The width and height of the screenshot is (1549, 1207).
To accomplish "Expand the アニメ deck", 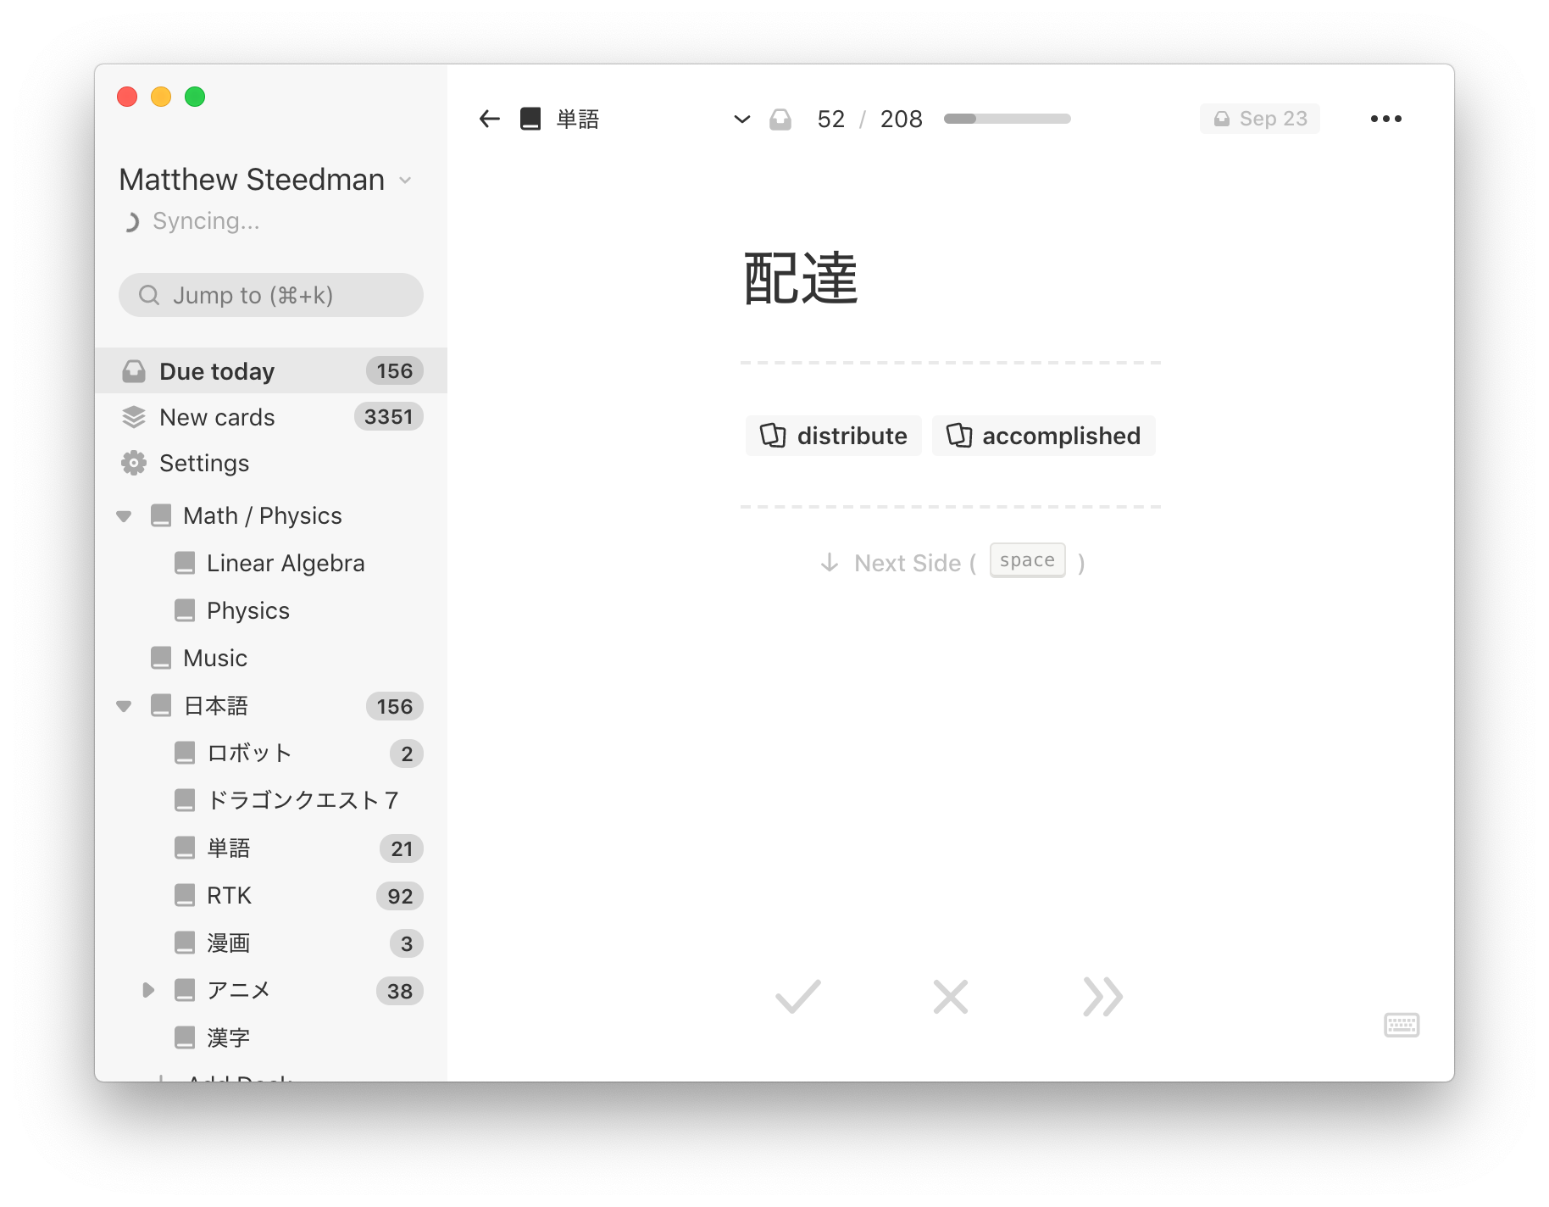I will point(148,990).
